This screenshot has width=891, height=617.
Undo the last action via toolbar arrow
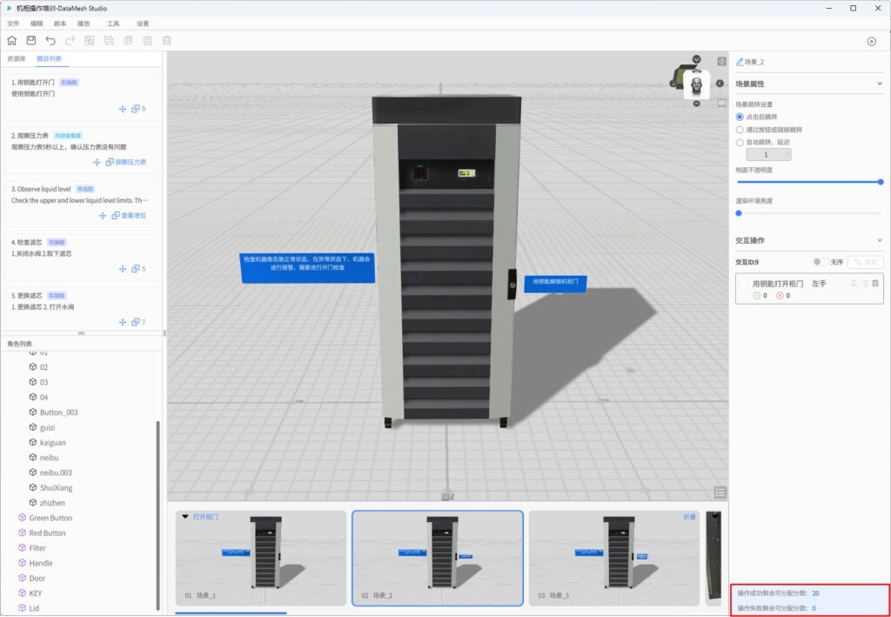[50, 41]
